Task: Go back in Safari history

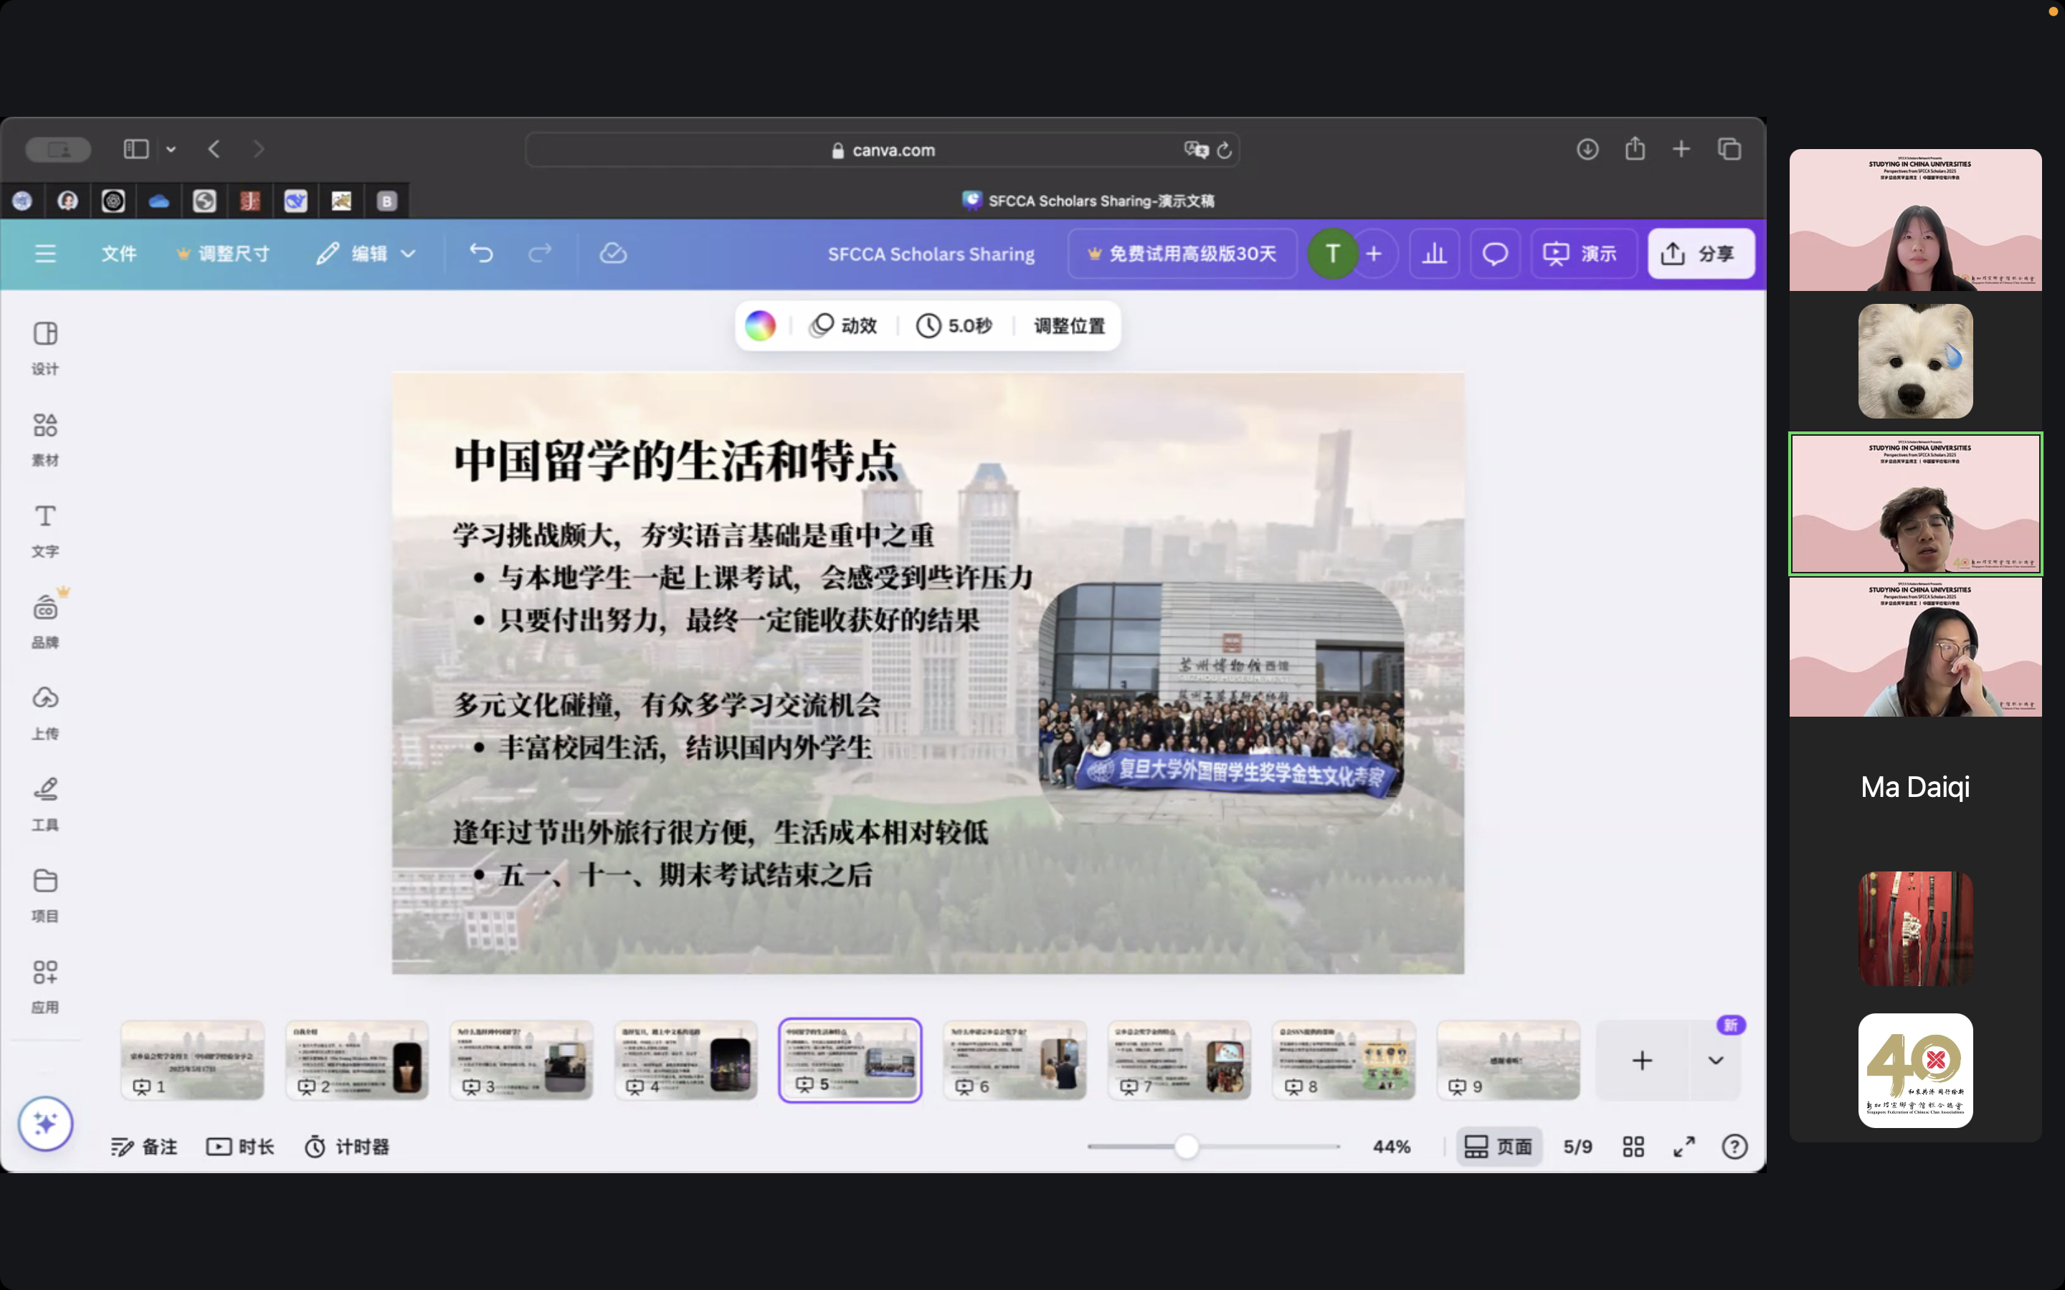Action: (x=214, y=149)
